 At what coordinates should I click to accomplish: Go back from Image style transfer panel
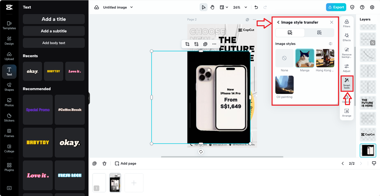tap(278, 22)
